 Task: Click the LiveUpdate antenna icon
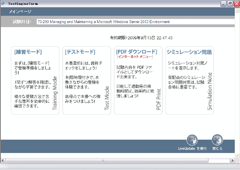(x=192, y=140)
